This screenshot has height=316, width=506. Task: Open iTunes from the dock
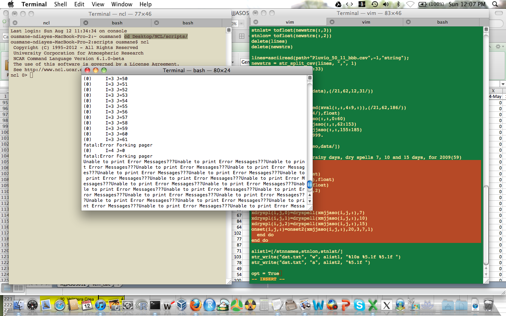[x=101, y=305]
